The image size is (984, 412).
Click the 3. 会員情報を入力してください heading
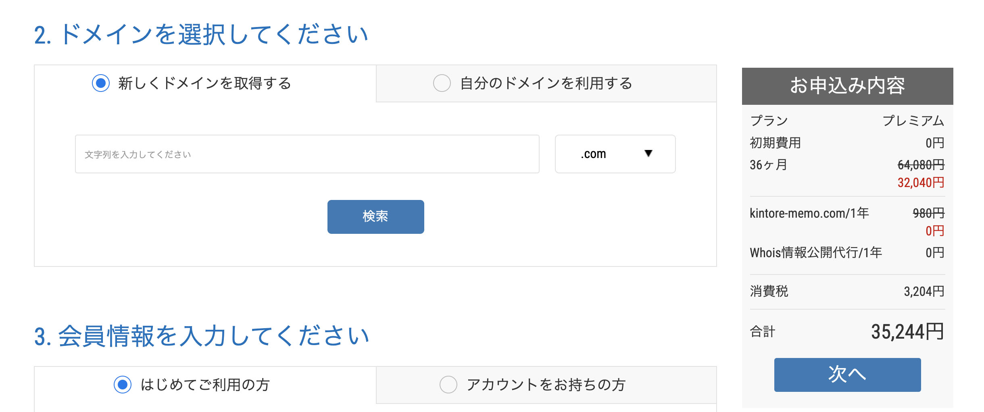tap(202, 336)
